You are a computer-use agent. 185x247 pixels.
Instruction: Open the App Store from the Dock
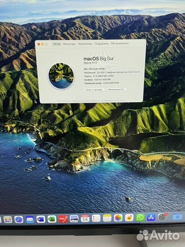click(151, 218)
